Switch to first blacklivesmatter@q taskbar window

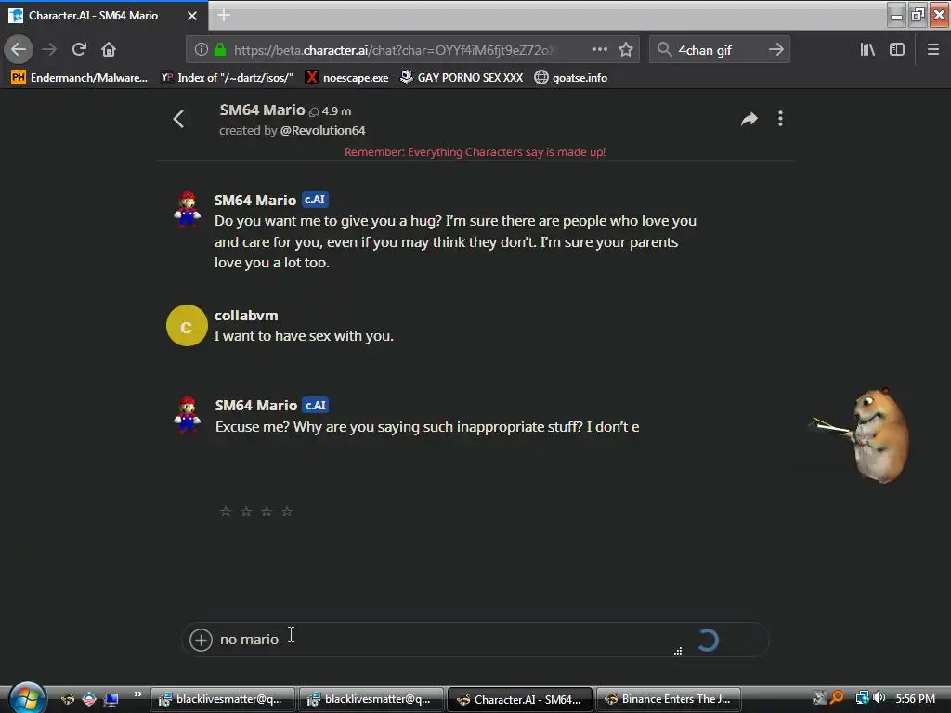tap(223, 699)
